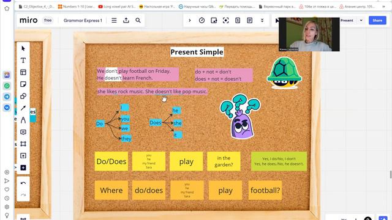The image size is (392, 220).
Task: Select the yellow Do/Does sticky note
Action: click(111, 161)
